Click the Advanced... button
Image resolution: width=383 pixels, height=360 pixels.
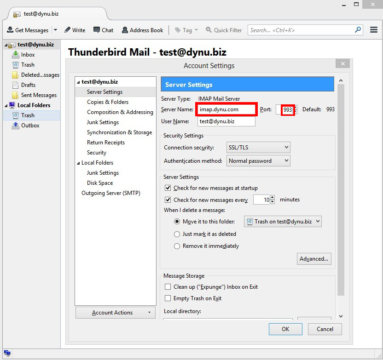[314, 259]
